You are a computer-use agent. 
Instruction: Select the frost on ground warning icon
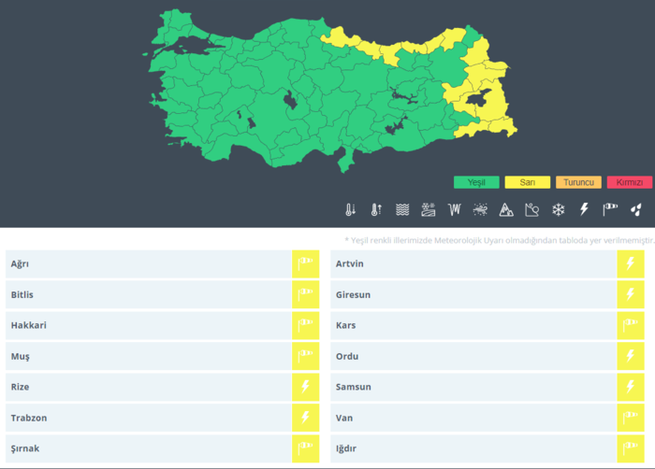point(429,209)
